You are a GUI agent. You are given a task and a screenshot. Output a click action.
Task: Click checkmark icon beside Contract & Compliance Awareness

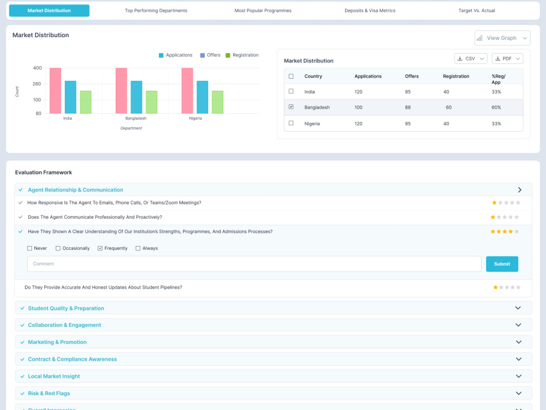[x=22, y=360]
